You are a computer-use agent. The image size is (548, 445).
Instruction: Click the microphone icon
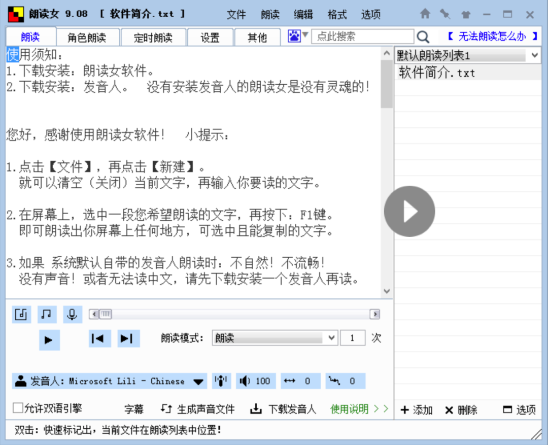coord(73,315)
